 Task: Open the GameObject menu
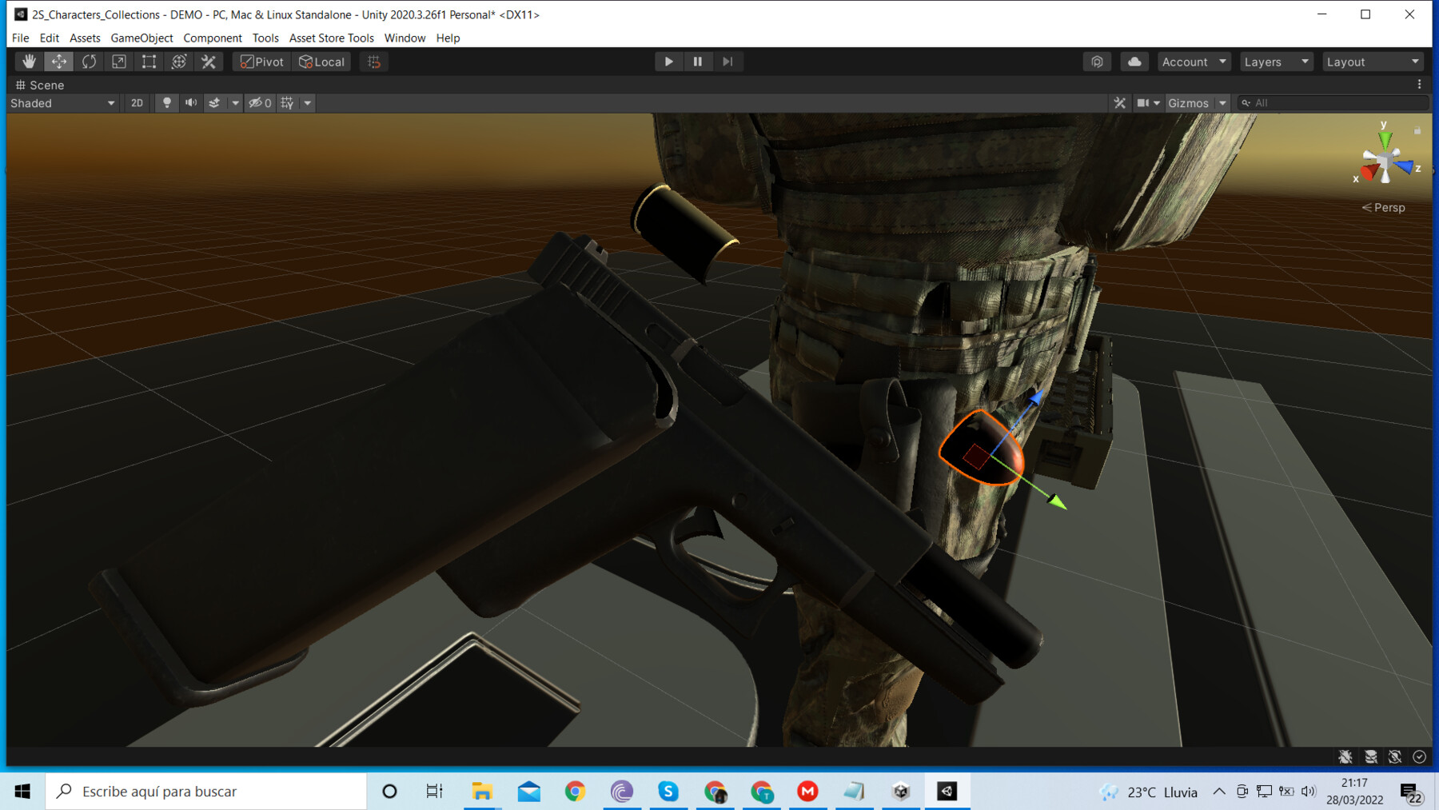[142, 38]
